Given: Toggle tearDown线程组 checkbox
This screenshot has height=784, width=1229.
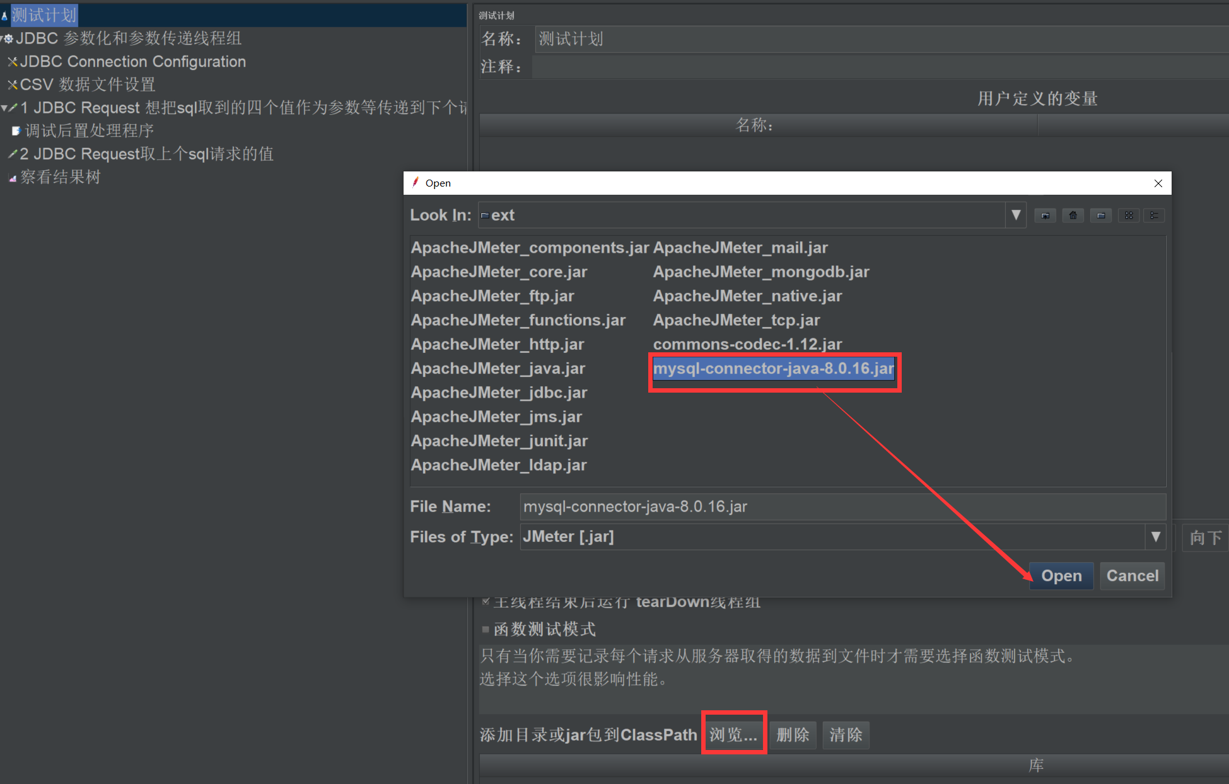Looking at the screenshot, I should (486, 602).
